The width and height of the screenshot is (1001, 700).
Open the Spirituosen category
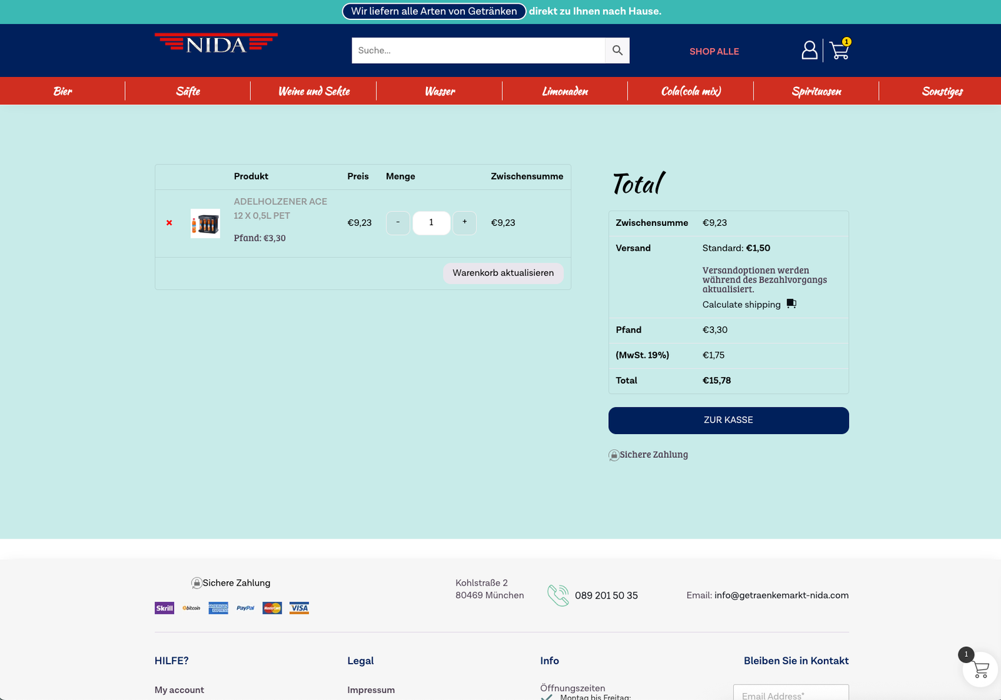click(x=816, y=91)
